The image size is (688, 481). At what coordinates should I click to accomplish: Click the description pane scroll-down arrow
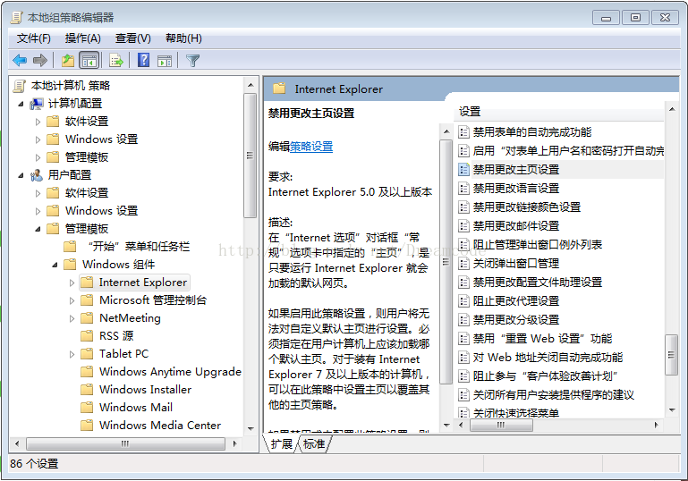[x=446, y=425]
